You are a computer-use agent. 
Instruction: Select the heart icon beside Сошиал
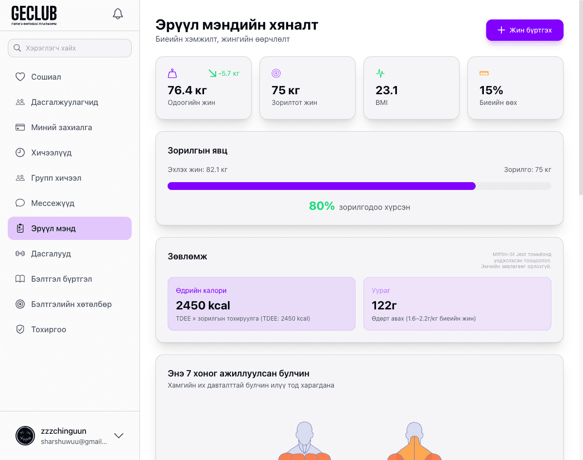pos(20,77)
